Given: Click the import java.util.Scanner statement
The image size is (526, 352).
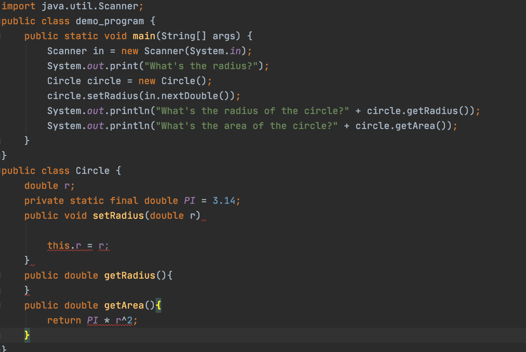Looking at the screenshot, I should tap(71, 6).
